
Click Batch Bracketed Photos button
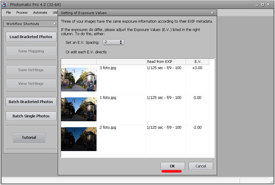[31, 102]
